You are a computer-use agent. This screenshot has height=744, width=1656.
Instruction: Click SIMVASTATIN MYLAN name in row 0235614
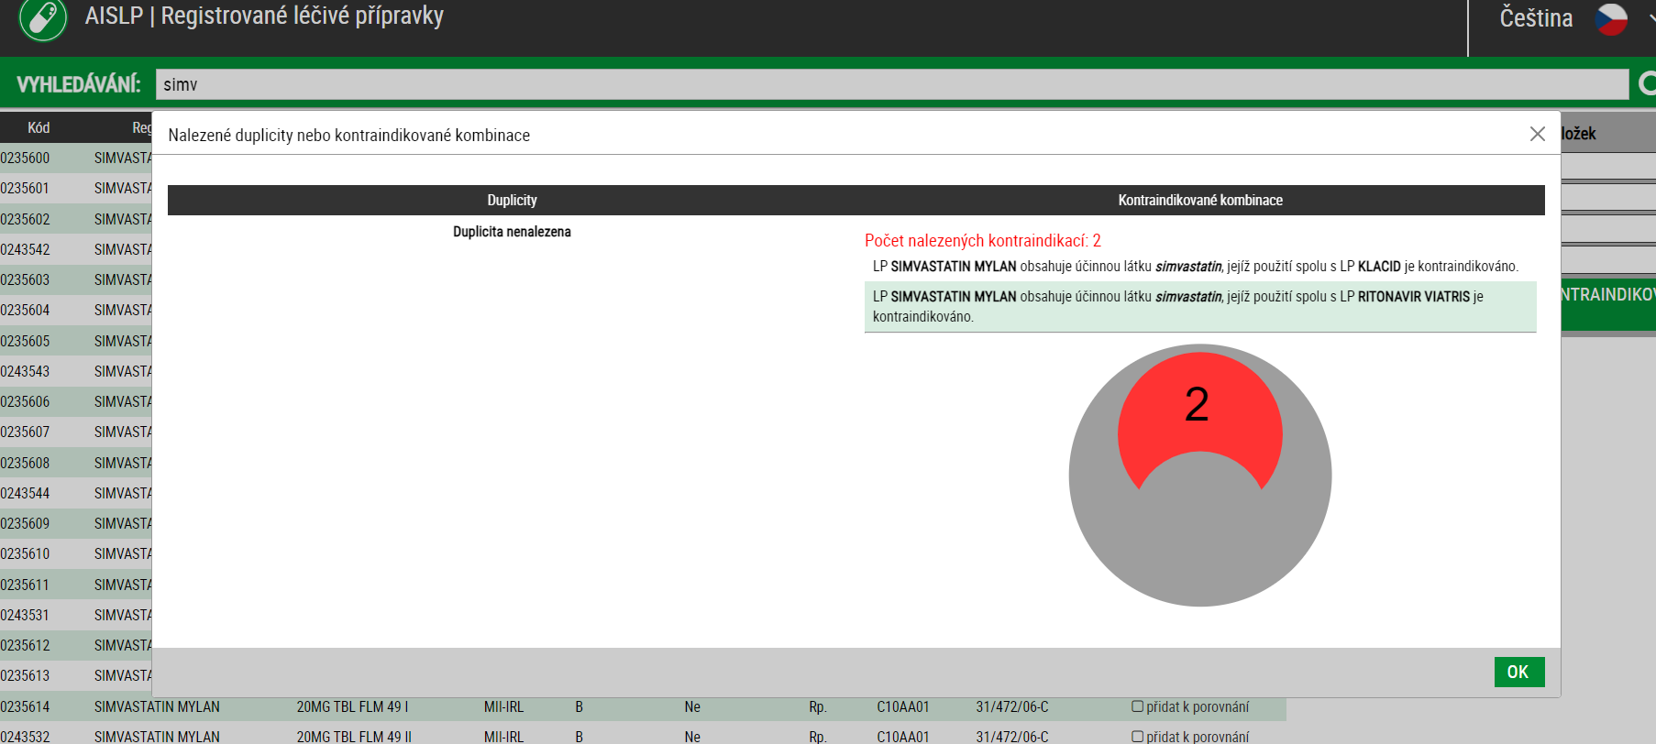click(157, 706)
